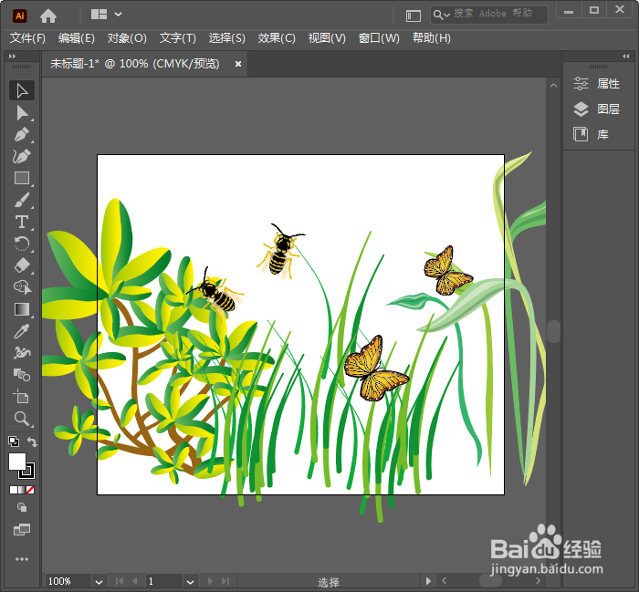
Task: Click the vertical scrollbar up arrow
Action: click(553, 86)
